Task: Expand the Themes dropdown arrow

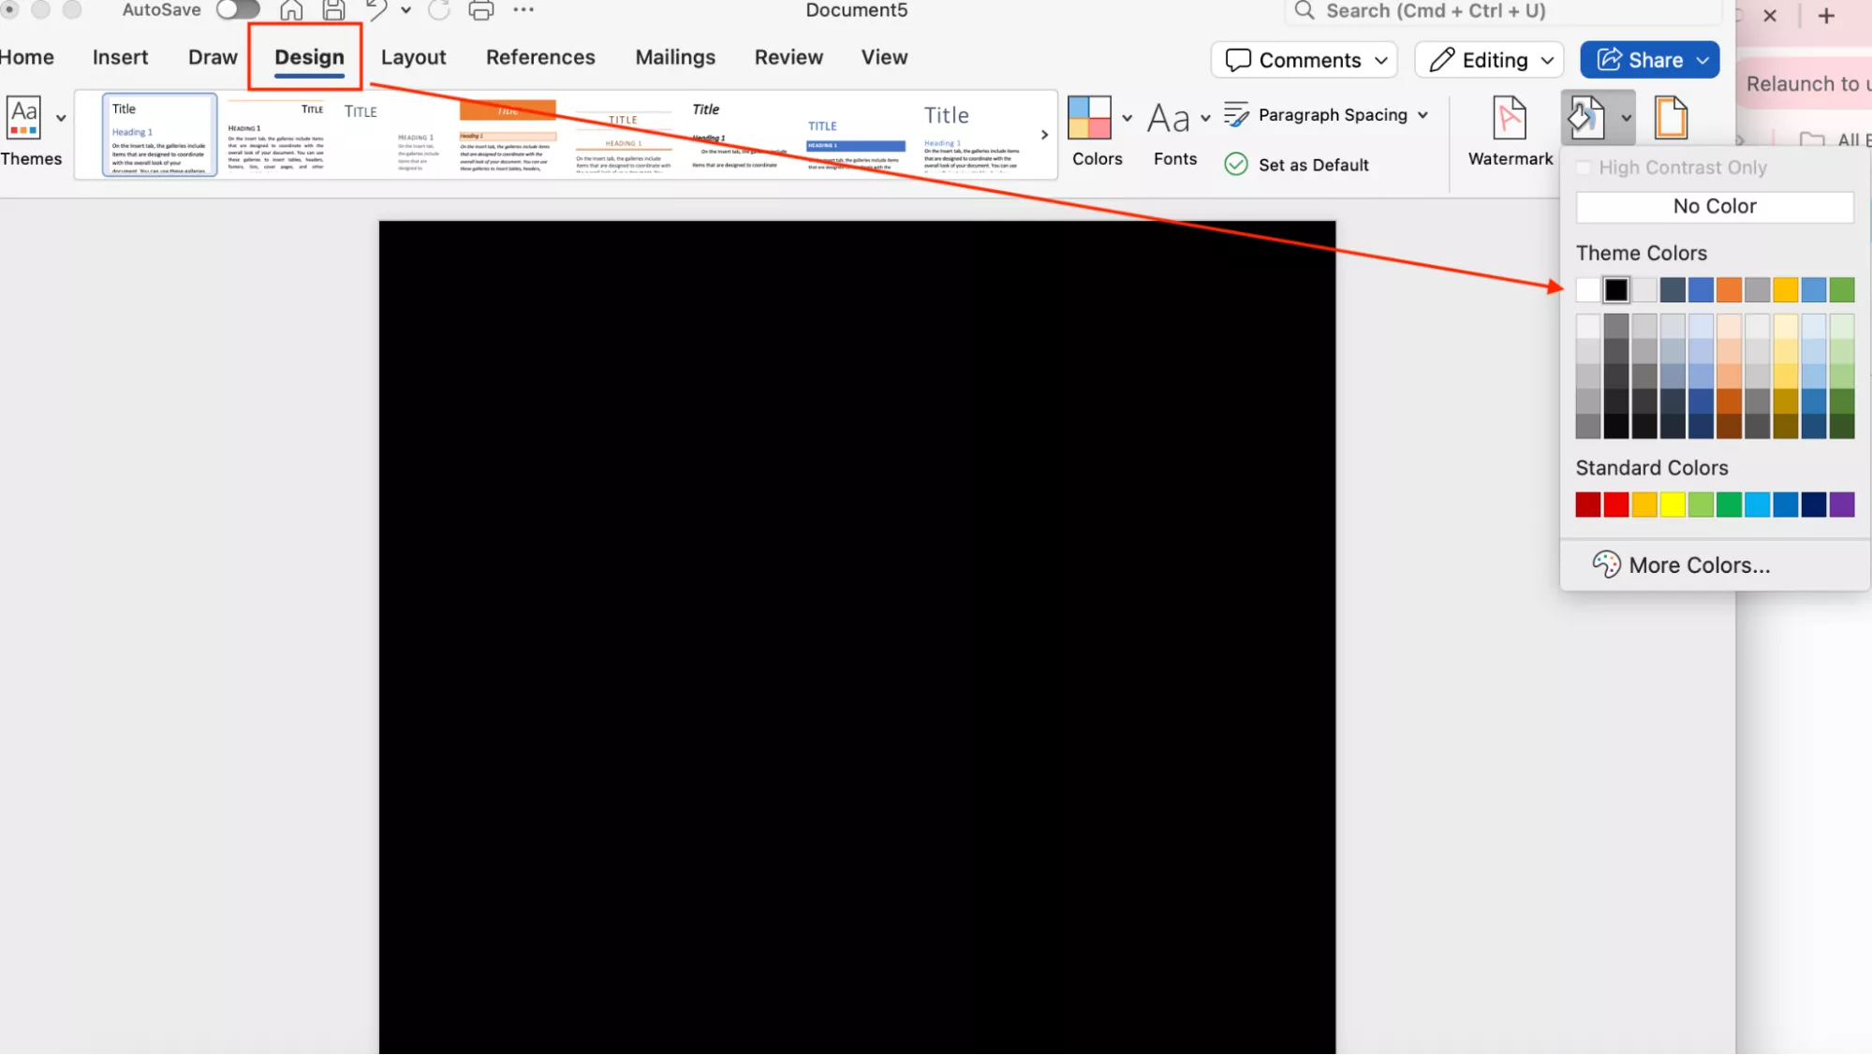Action: pyautogui.click(x=61, y=118)
